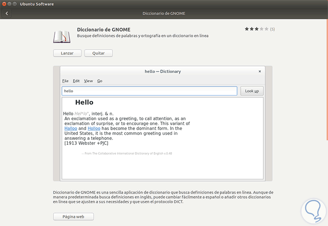Viewport: 328px width, 226px height.
Task: Open the View menu in the screenshot
Action: 88,81
